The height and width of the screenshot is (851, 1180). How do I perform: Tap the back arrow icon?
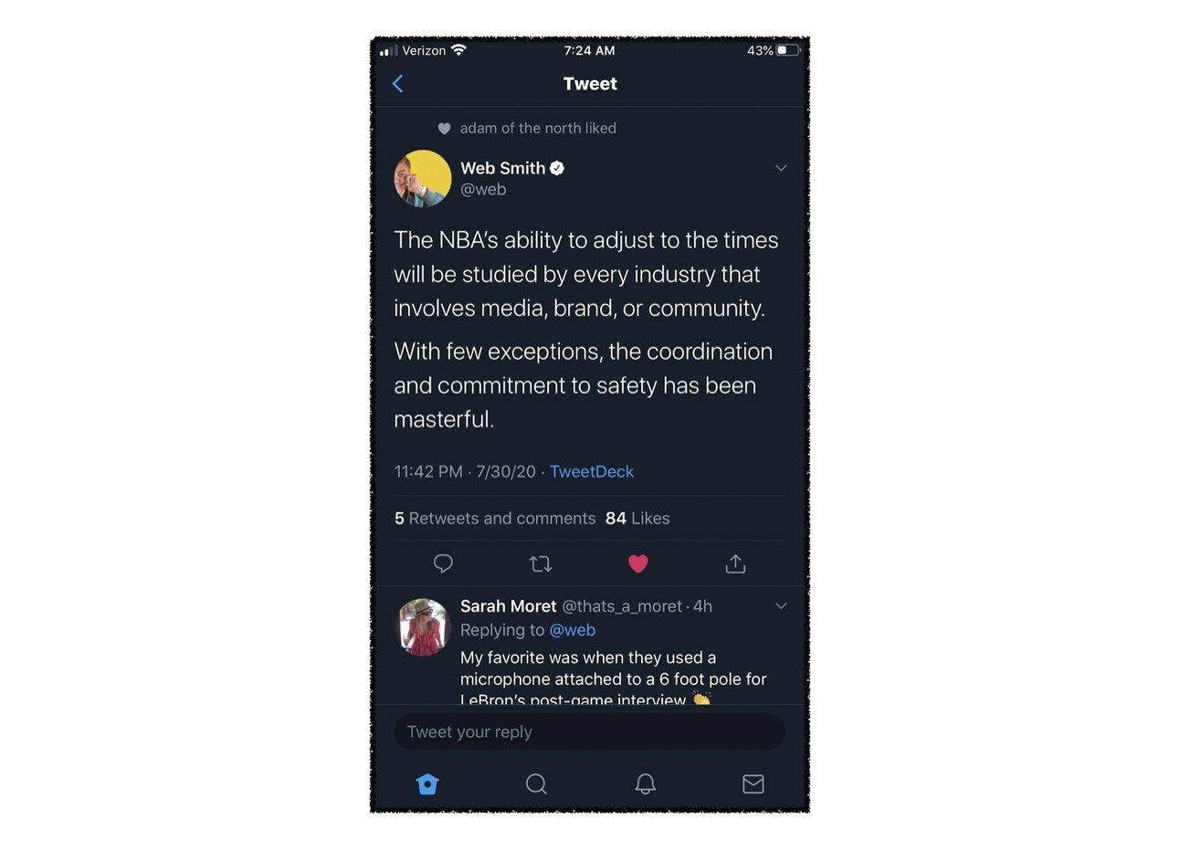(x=397, y=84)
